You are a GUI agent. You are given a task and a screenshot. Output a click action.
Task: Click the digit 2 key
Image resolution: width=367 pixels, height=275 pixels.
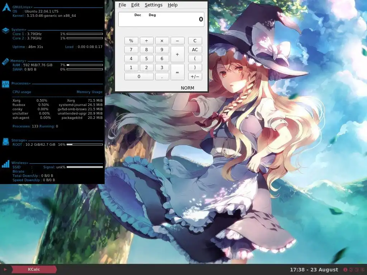coord(147,67)
